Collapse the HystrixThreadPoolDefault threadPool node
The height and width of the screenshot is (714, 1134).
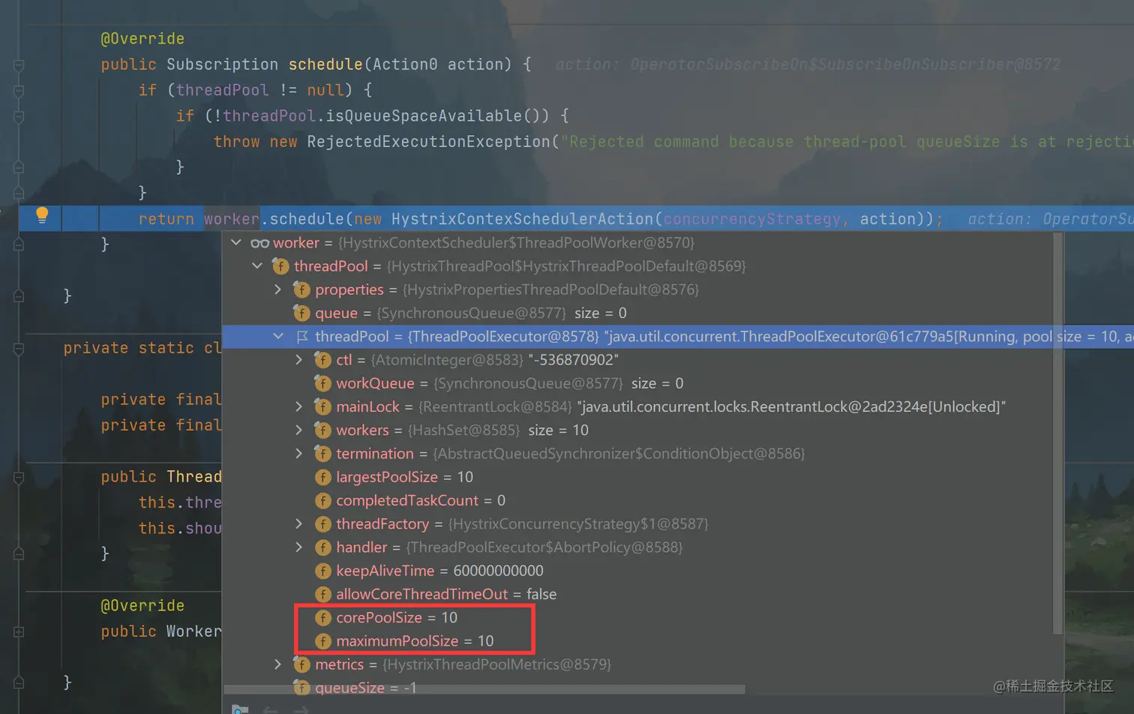257,265
